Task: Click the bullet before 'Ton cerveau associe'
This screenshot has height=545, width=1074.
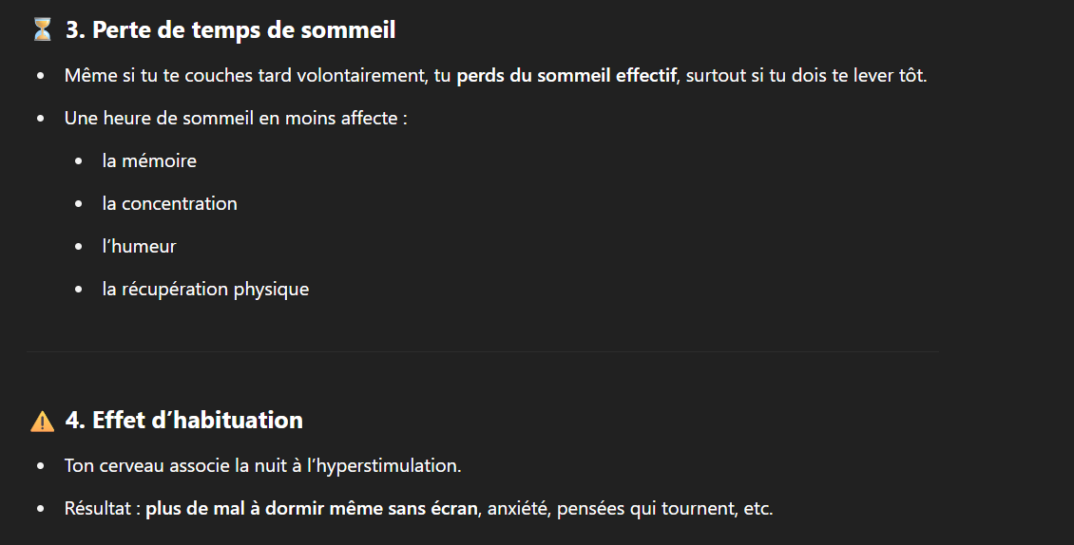Action: pos(41,466)
